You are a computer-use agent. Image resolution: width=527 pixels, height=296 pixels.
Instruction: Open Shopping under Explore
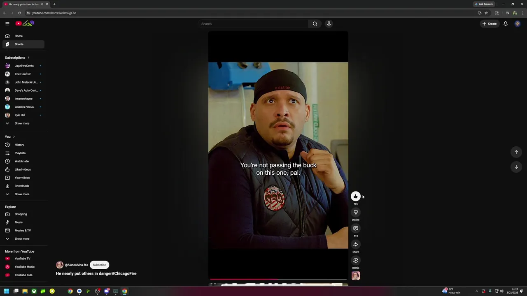23,214
